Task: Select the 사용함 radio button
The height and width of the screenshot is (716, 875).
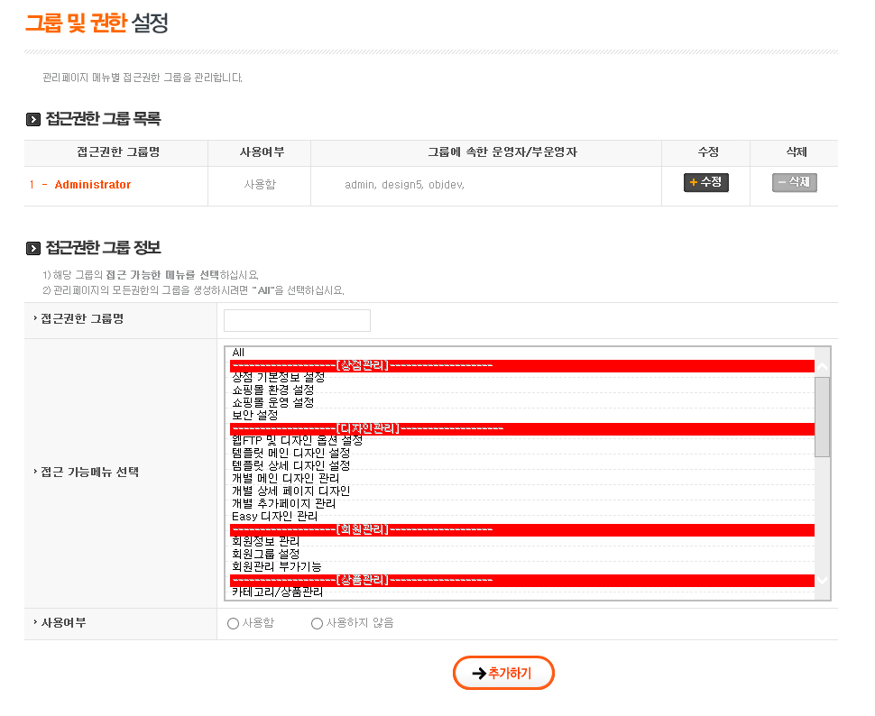Action: [x=234, y=623]
